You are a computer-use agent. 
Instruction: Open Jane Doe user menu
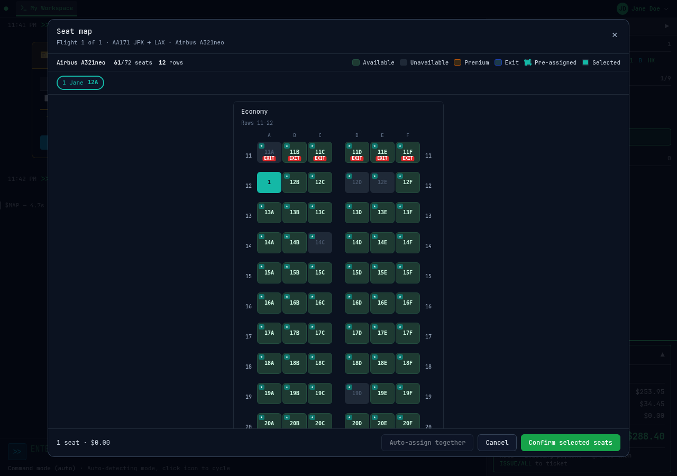[x=643, y=8]
